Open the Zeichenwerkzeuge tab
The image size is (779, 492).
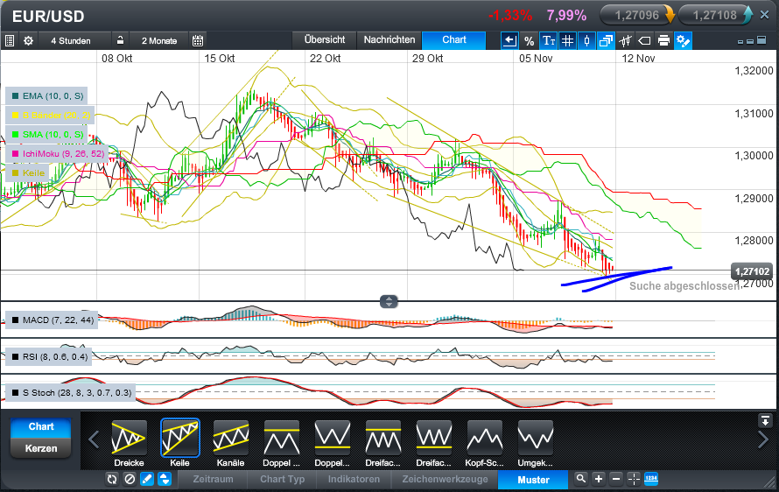click(x=445, y=479)
